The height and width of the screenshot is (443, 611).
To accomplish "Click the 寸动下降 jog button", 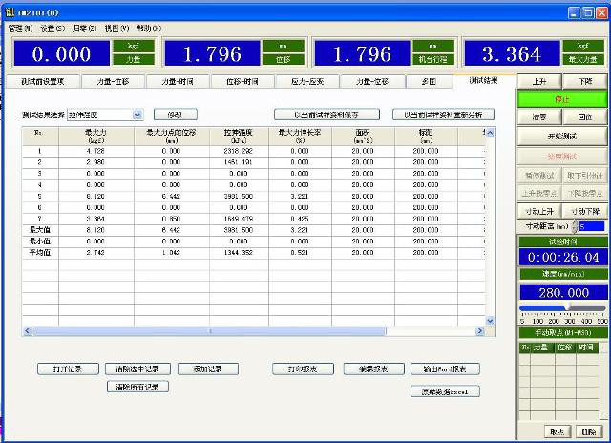I will coord(585,211).
